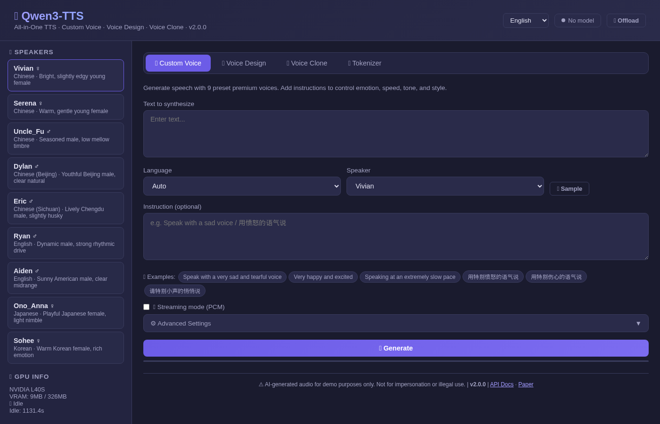This screenshot has height=424, width=660.
Task: Select the Aiden speaker card
Action: 66,278
